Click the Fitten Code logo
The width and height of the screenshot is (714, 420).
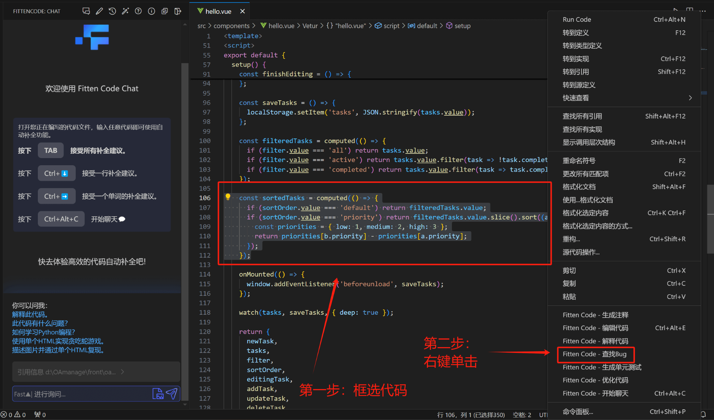[x=92, y=37]
